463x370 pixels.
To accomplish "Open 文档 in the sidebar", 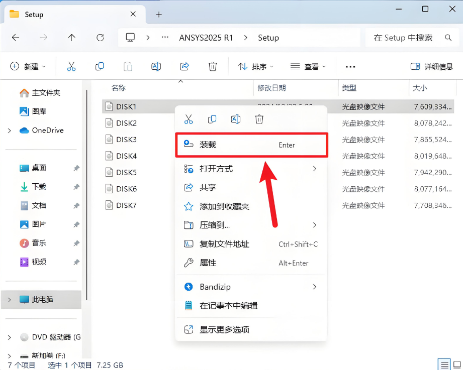I will tap(33, 205).
